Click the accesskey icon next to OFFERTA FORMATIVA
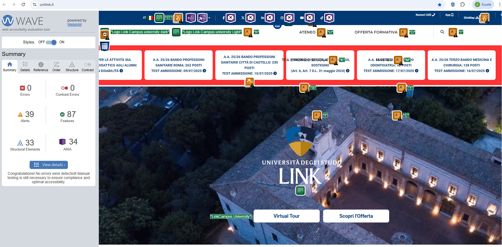Image resolution: width=502 pixels, height=247 pixels. tap(403, 32)
